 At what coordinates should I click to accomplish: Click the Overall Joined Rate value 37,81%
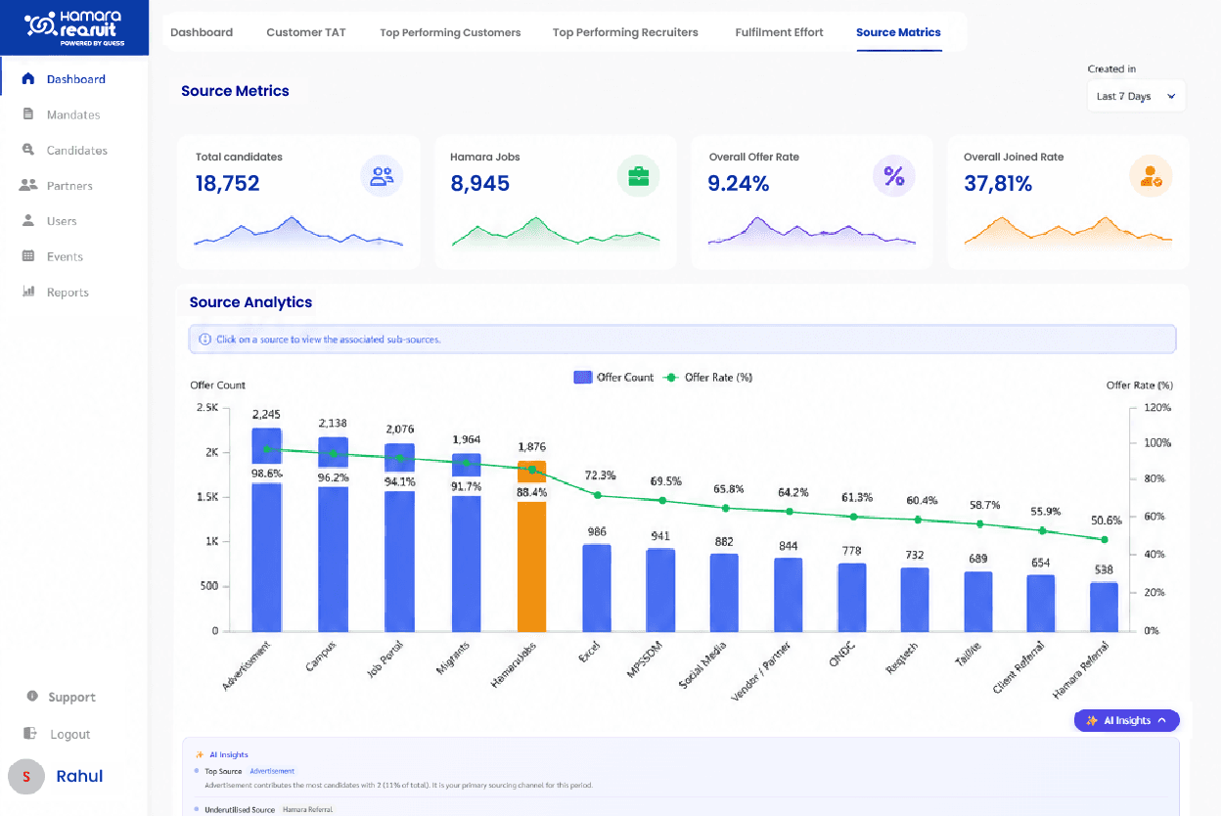point(998,183)
